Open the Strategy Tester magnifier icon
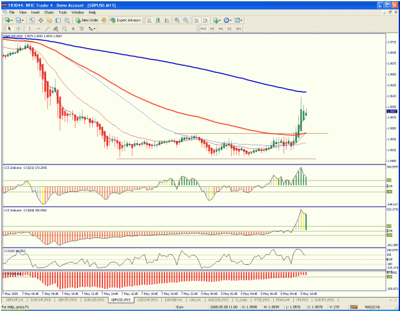Image resolution: width=400 pixels, height=311 pixels. click(x=67, y=20)
